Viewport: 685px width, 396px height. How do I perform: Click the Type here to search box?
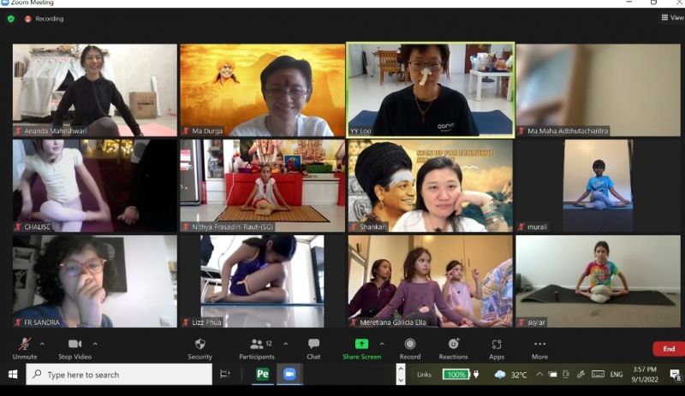(x=119, y=374)
